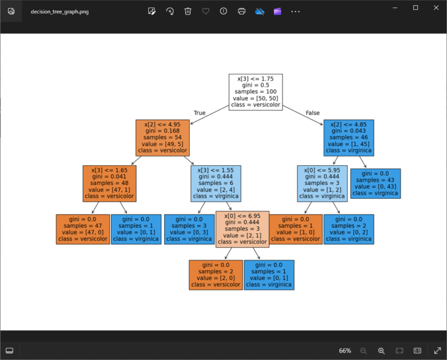This screenshot has height=360, width=447.
Task: Zoom out with the minus magnifier
Action: point(363,351)
